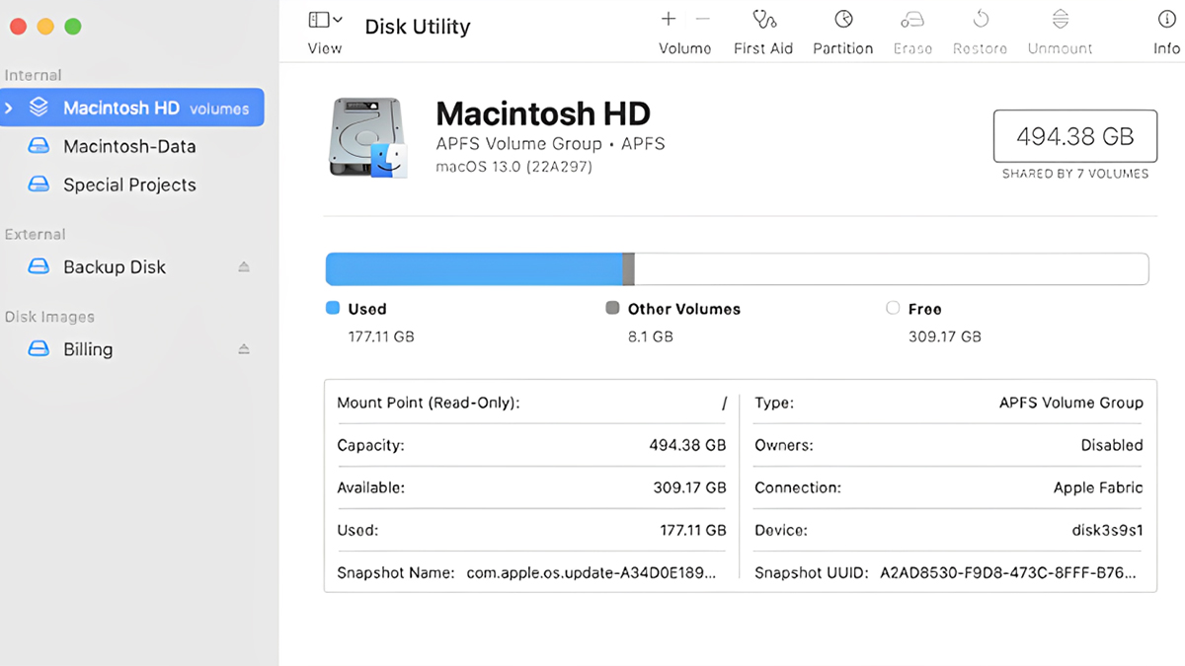The image size is (1185, 666).
Task: Add a new volume with the plus icon
Action: pos(669,18)
